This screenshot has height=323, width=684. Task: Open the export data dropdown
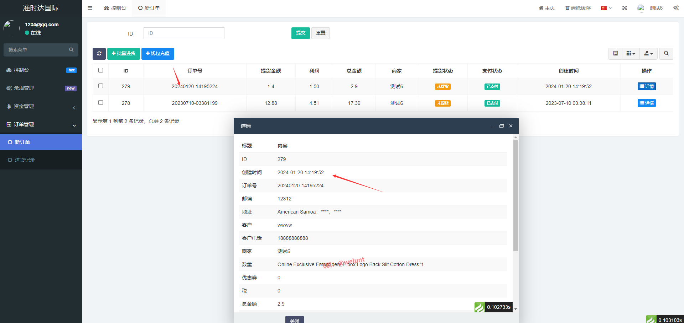(648, 54)
